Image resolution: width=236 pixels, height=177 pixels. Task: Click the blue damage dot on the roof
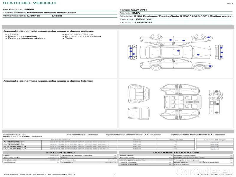(178, 51)
